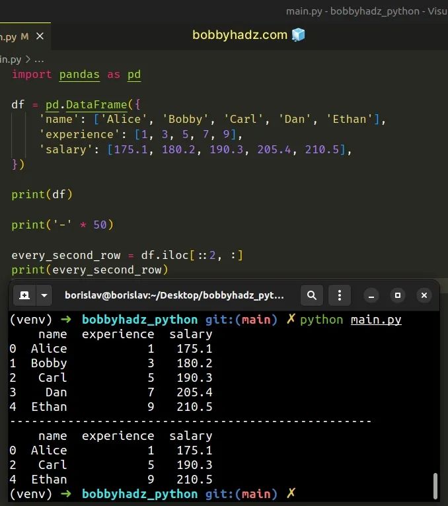Click print(df) line in editor
This screenshot has width=448, height=506.
(42, 195)
